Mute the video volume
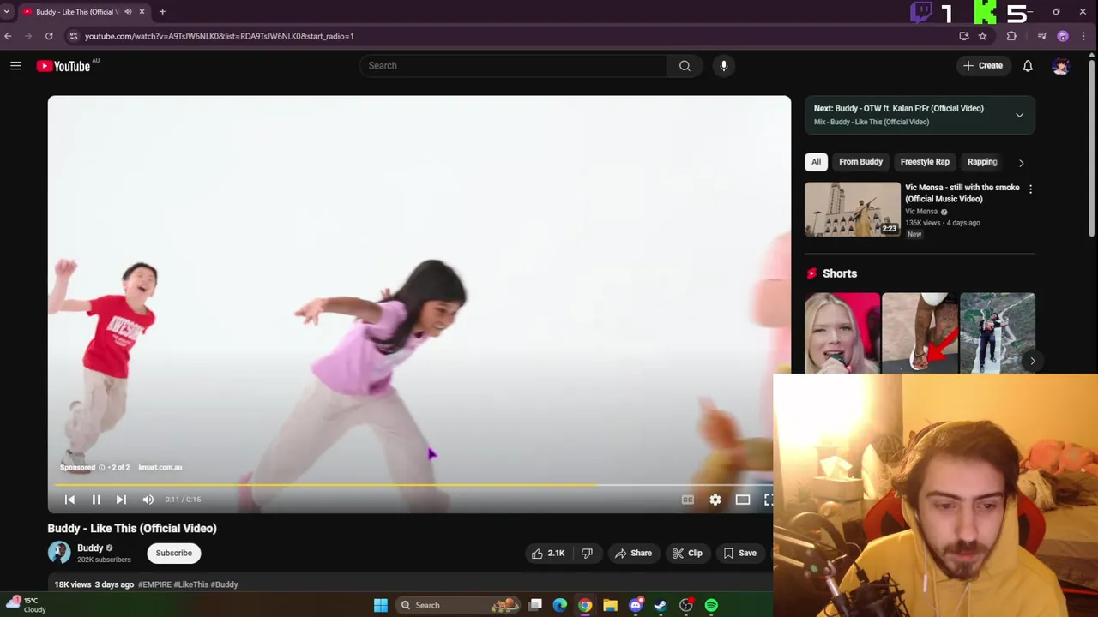The height and width of the screenshot is (617, 1098). pos(148,500)
